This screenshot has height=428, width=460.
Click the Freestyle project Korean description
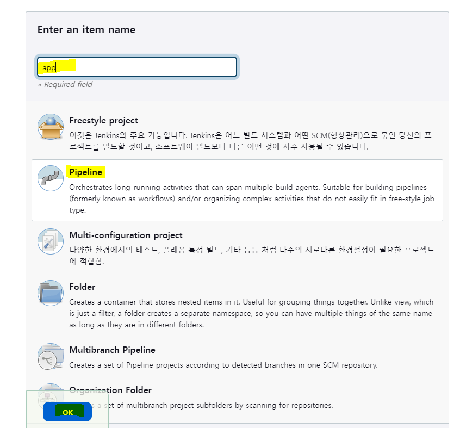coord(250,141)
